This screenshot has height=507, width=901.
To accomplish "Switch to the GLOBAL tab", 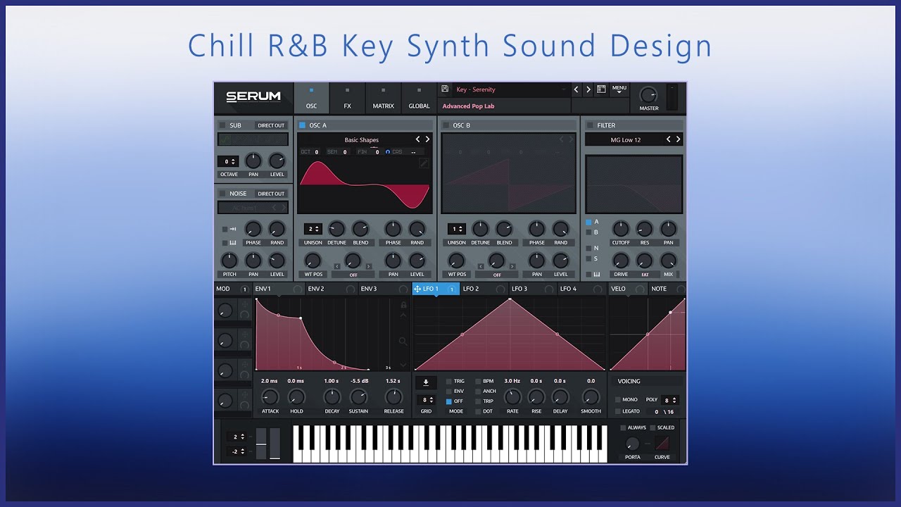I will (x=419, y=99).
